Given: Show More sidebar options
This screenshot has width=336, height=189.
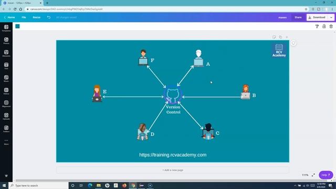Looking at the screenshot, I should pyautogui.click(x=6, y=142).
